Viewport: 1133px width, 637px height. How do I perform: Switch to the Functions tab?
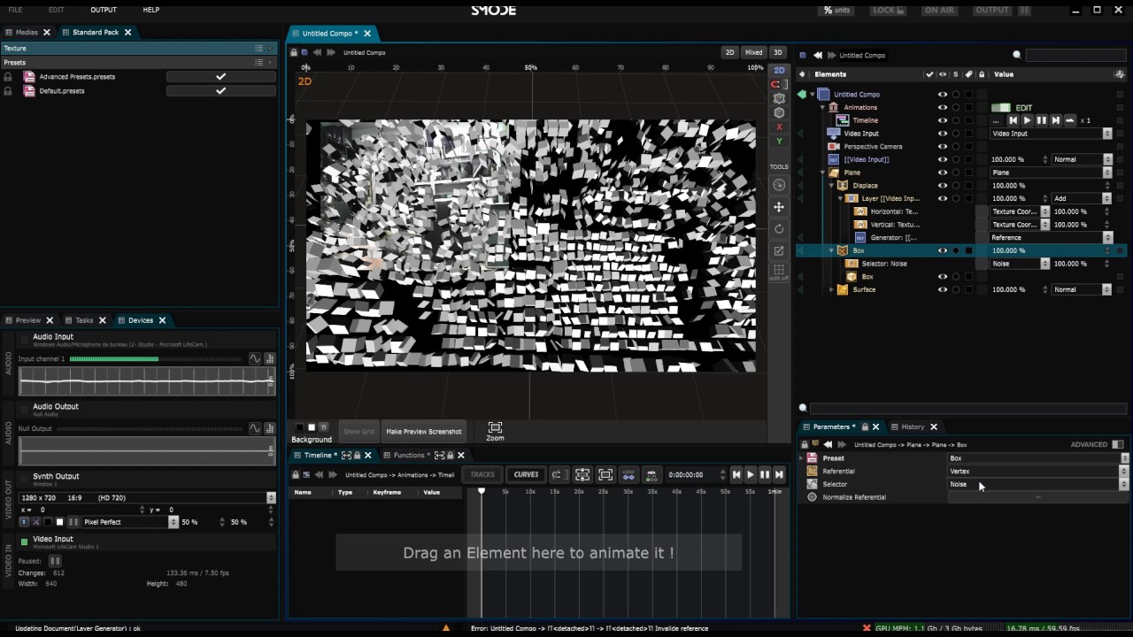pyautogui.click(x=409, y=456)
